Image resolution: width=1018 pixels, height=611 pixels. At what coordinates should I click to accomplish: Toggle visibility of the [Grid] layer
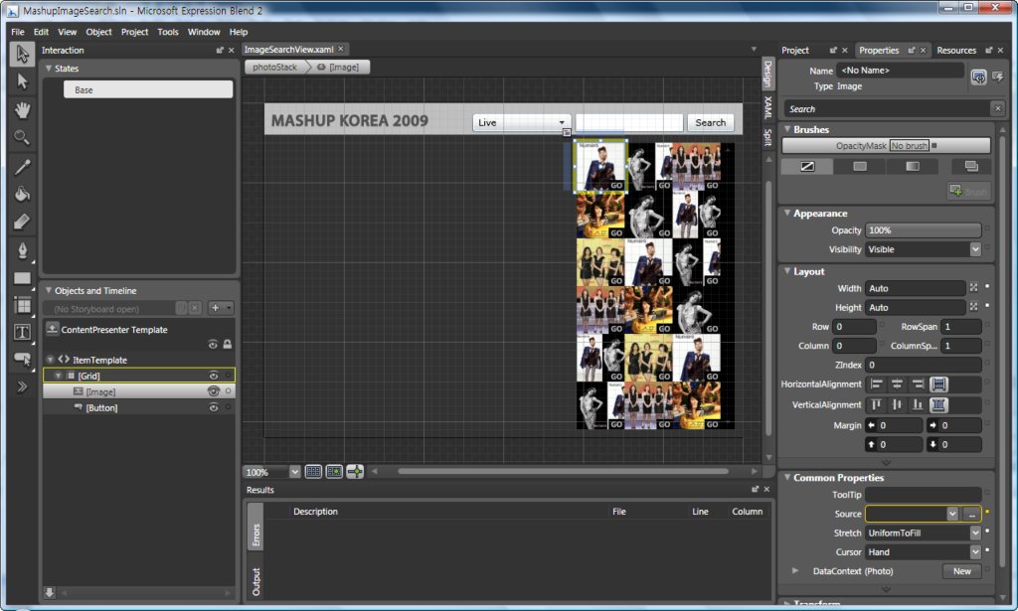213,376
